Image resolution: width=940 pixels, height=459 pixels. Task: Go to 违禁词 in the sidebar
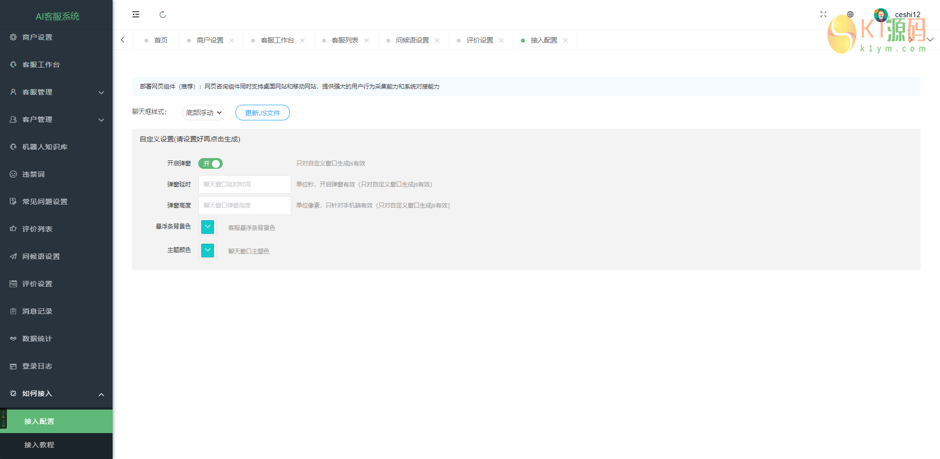coord(33,174)
